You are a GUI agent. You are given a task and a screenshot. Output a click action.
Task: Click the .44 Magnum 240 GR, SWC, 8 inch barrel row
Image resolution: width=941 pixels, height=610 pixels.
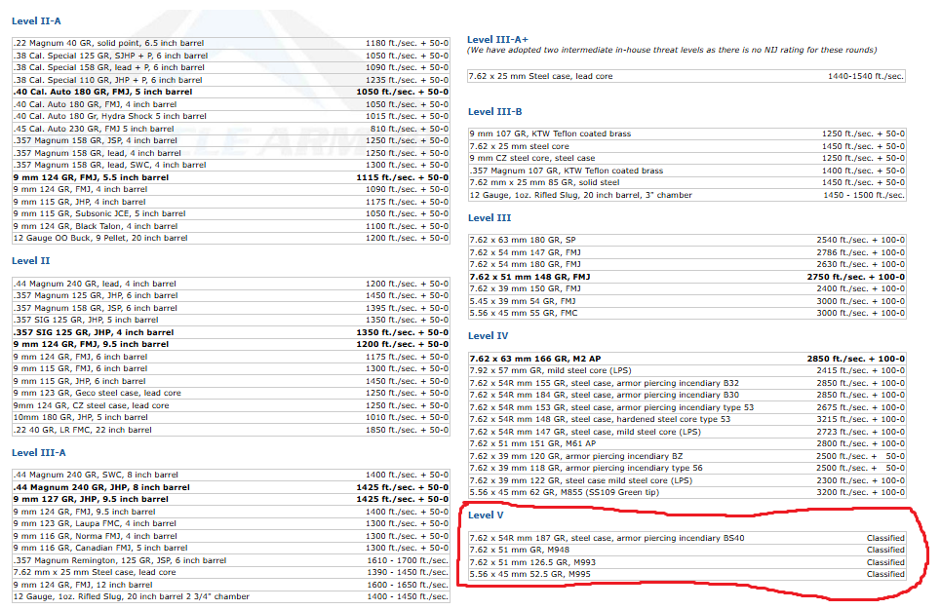point(231,476)
